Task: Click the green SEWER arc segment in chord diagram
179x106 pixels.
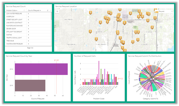Action: click(142, 76)
